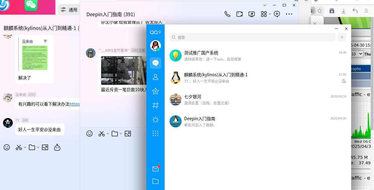The width and height of the screenshot is (374, 190).
Task: Open the mail envelope icon in QQ sidebar
Action: pyautogui.click(x=156, y=169)
